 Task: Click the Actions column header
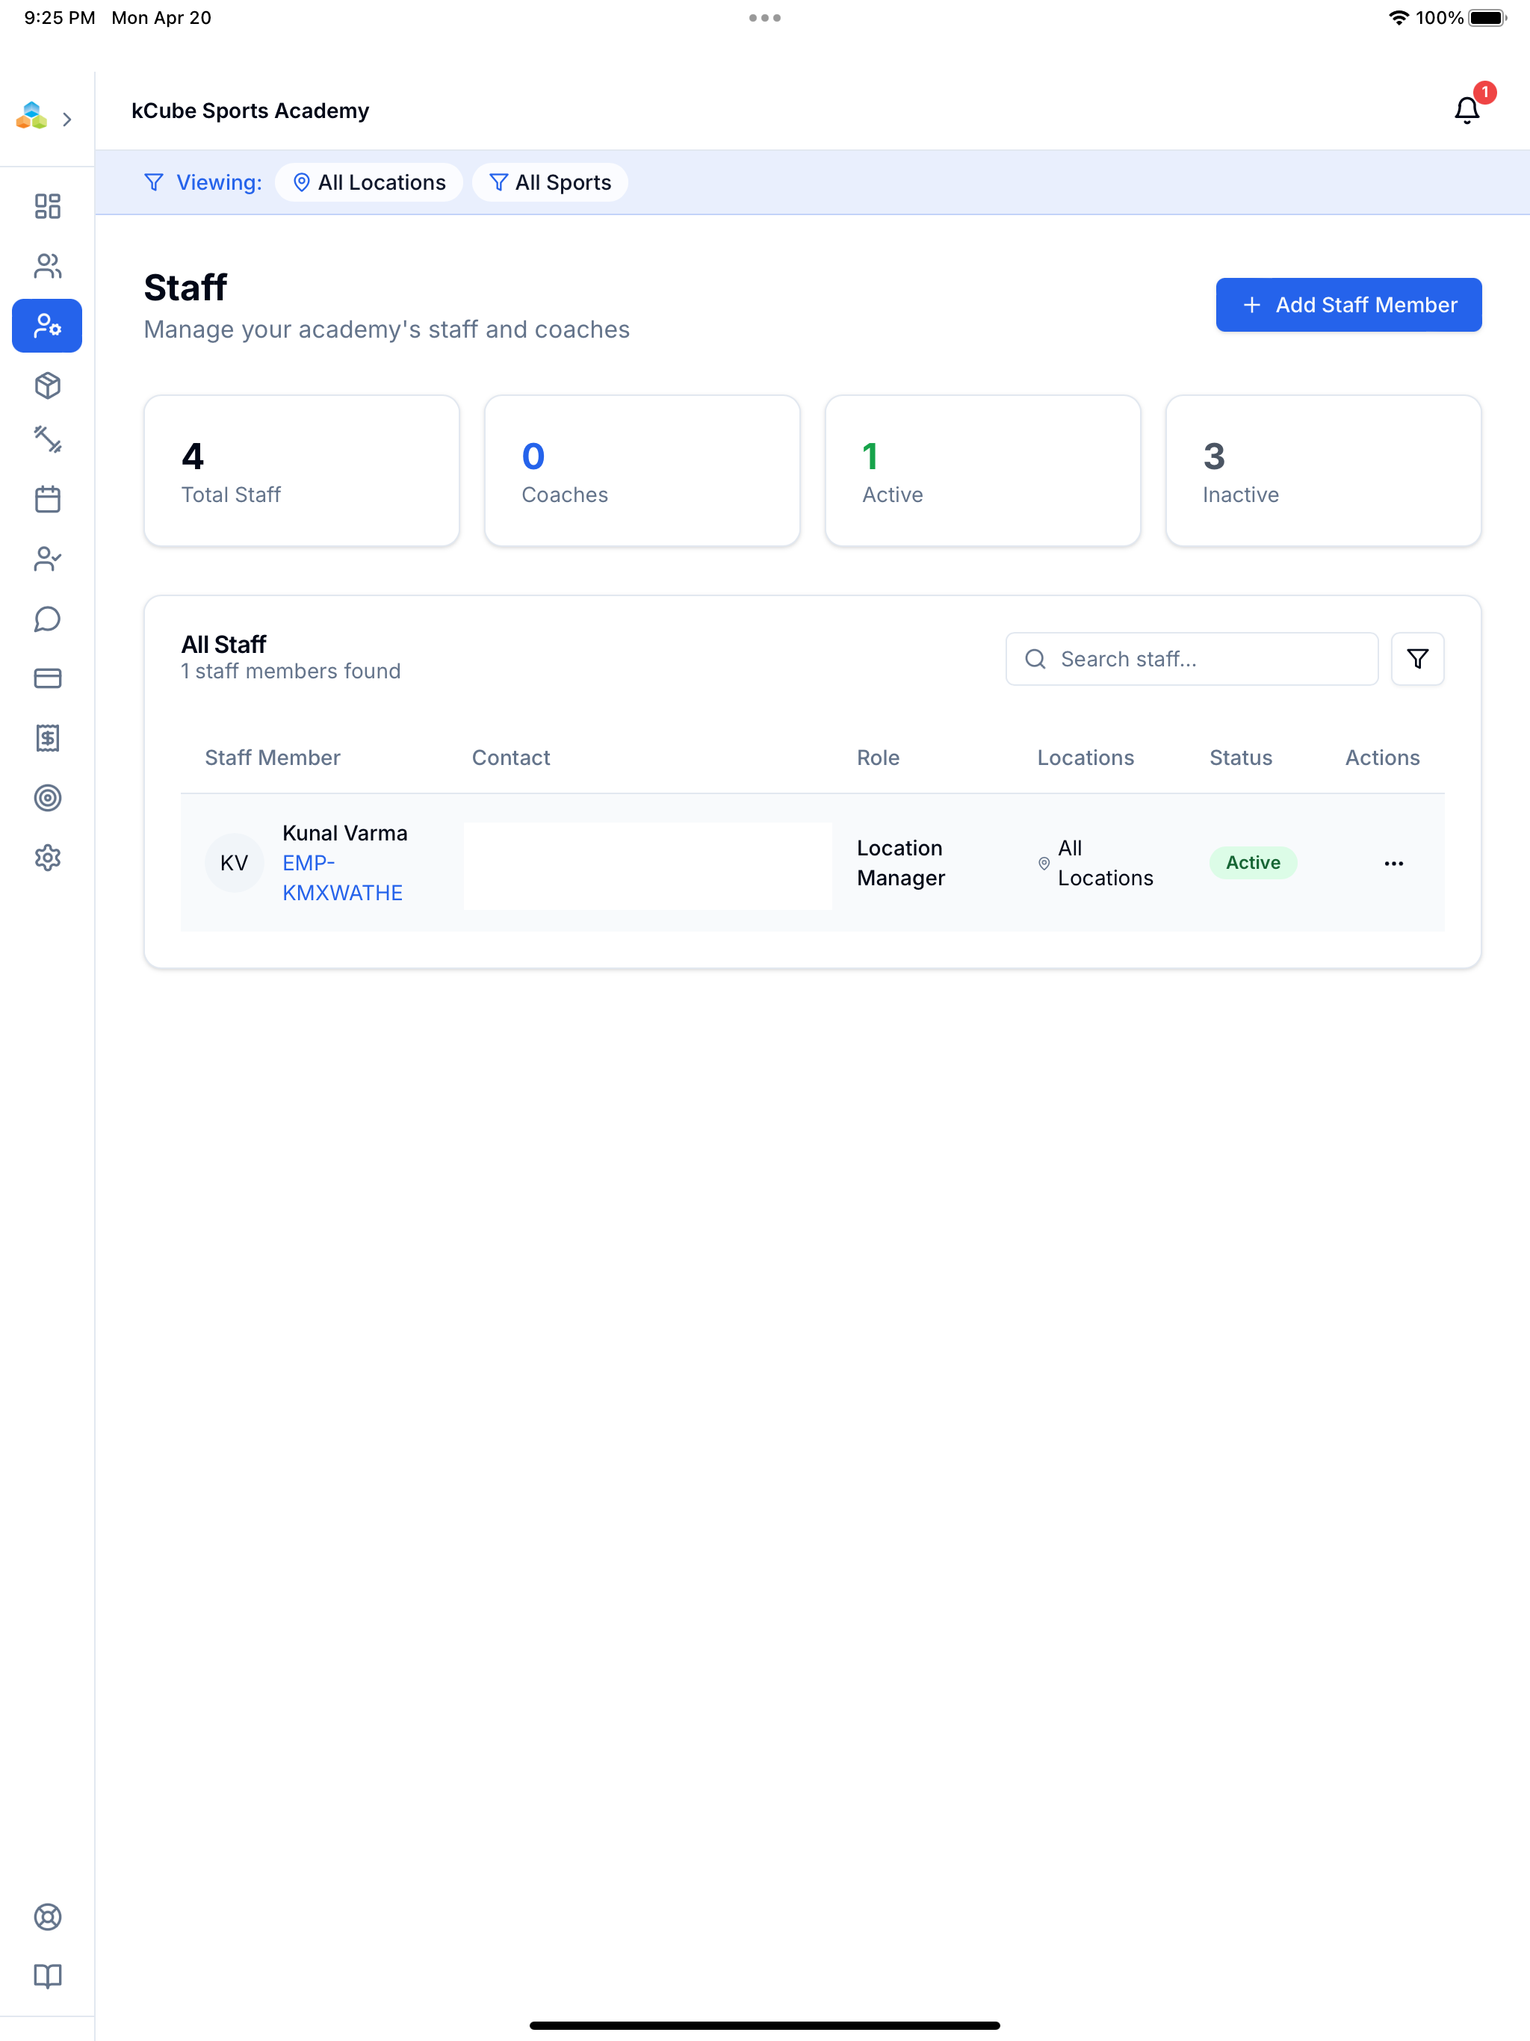click(1381, 758)
